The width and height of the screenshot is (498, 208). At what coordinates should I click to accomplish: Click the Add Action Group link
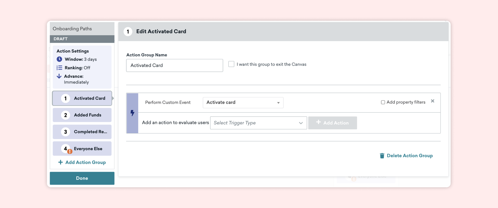tap(82, 162)
